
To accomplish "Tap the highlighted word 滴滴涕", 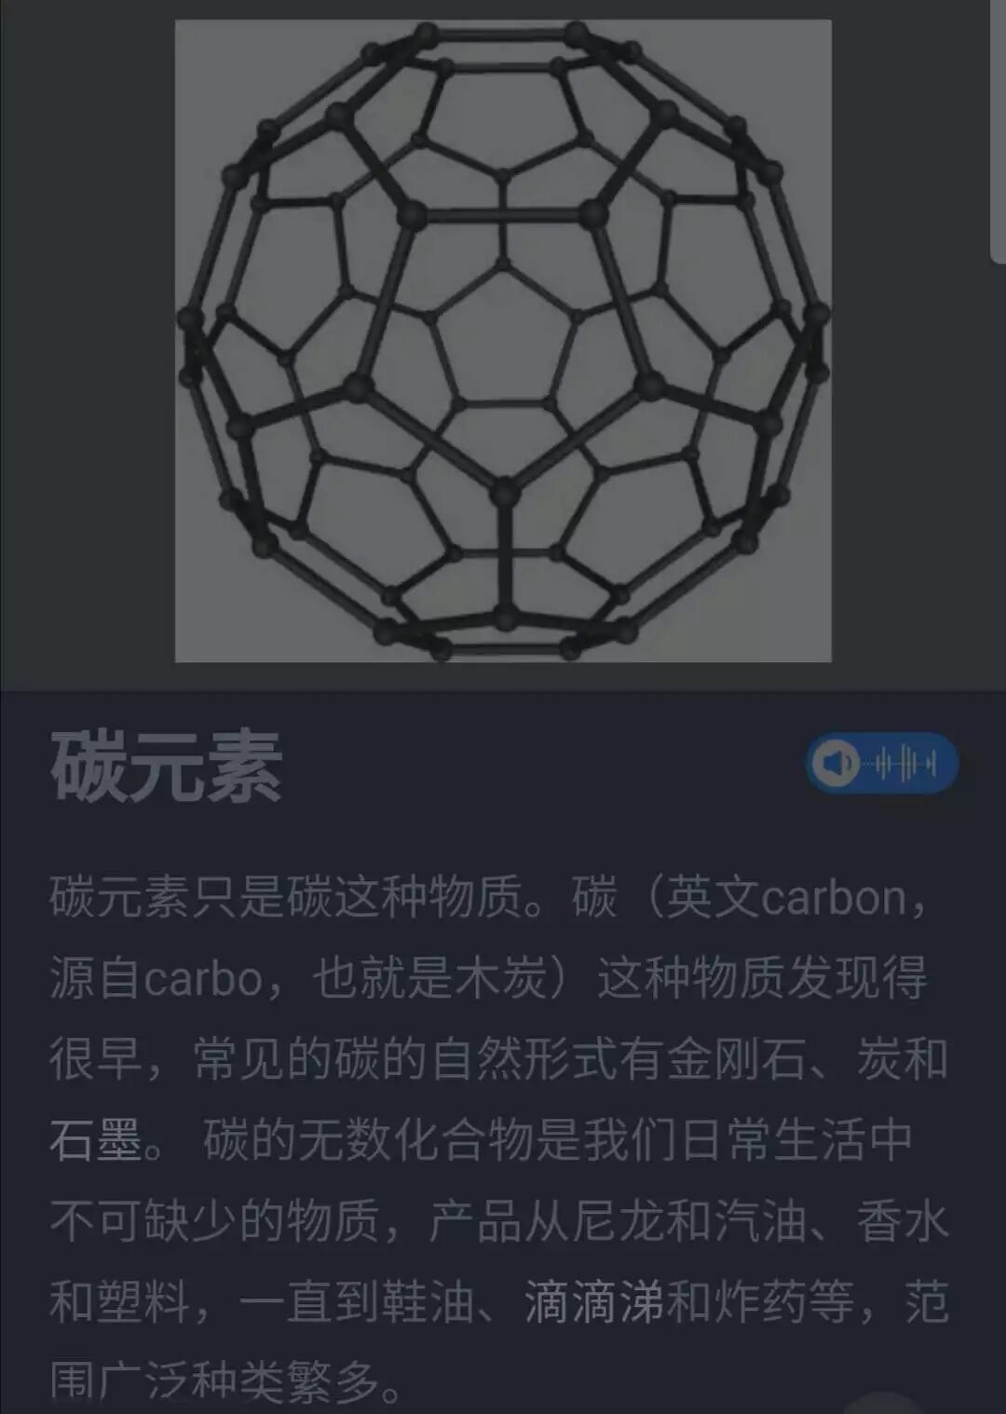I will [x=594, y=1301].
